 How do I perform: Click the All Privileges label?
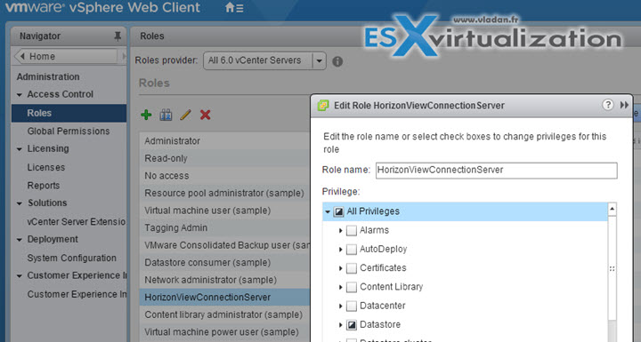(373, 211)
